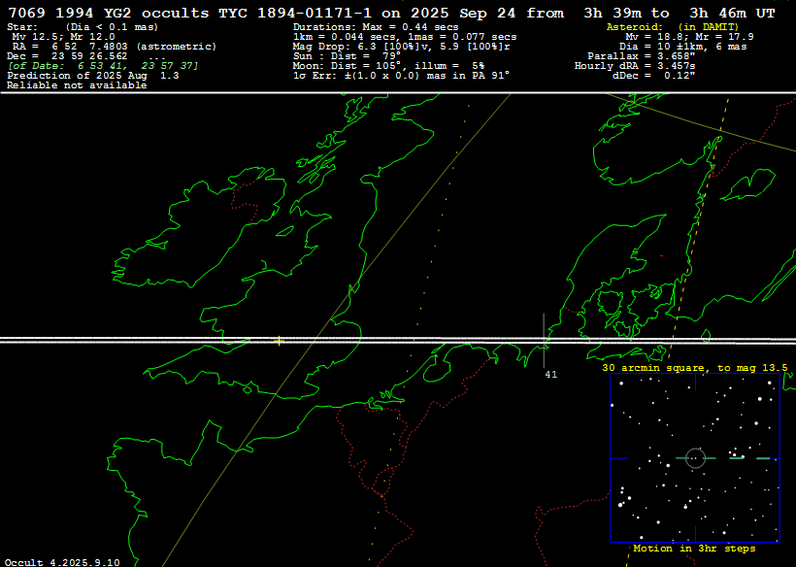Viewport: 796px width, 567px height.
Task: Click the "Occult 4.2025.9.10" version label
Action: point(61,561)
